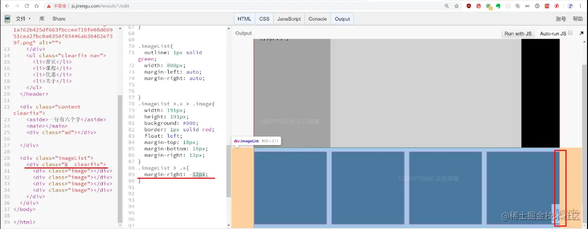Click the '.imageList > .x{' selector line
Viewport: 588px width, 229px height.
pos(164,167)
